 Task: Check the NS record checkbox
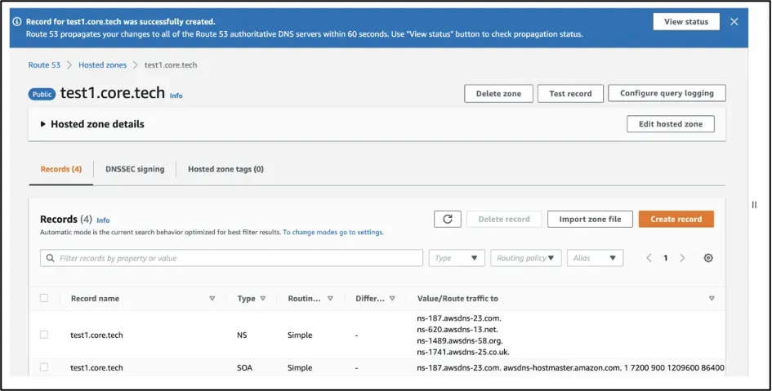pyautogui.click(x=44, y=335)
